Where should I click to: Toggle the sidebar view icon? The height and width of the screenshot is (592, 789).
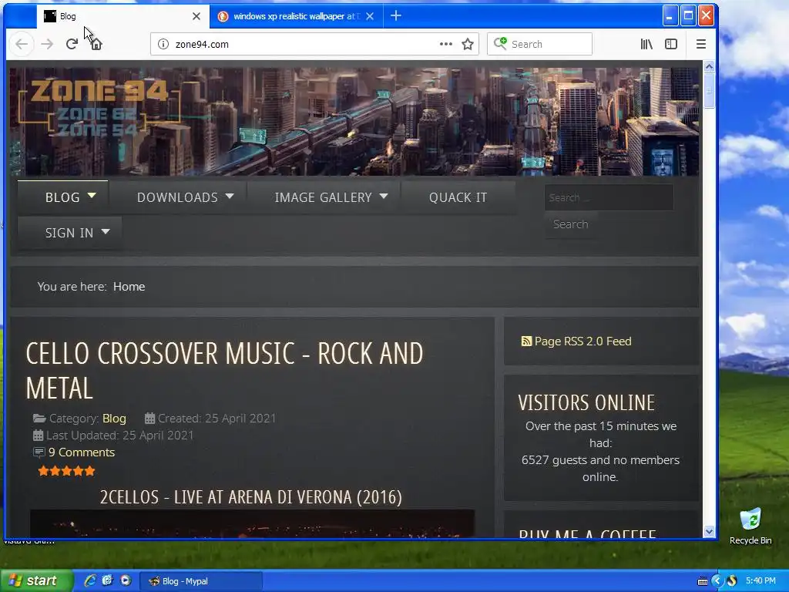coord(671,44)
